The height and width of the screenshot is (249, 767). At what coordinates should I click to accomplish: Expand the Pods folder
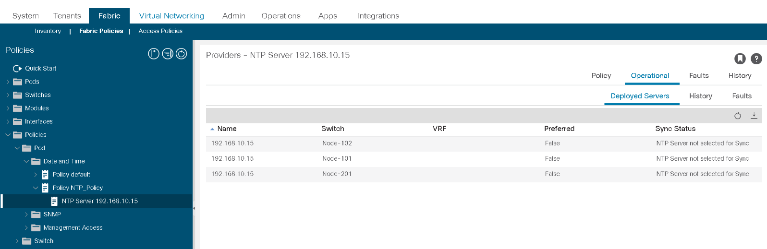click(8, 82)
